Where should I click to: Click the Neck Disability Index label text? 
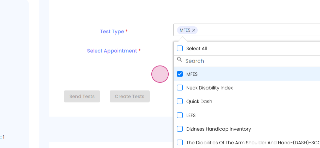209,88
